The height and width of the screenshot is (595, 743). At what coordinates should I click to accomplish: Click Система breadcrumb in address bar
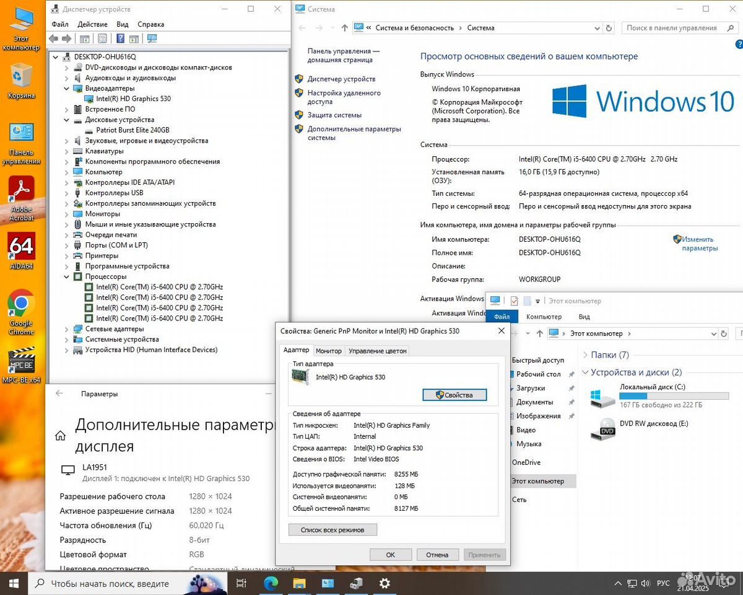480,28
